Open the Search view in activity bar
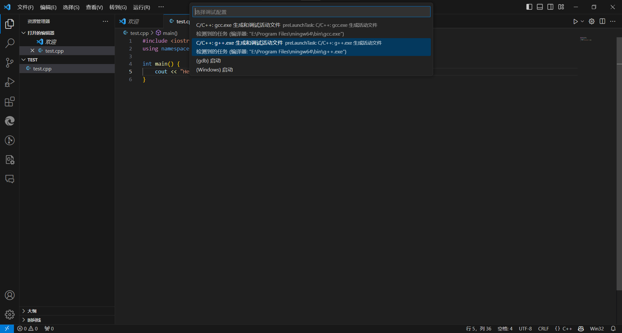This screenshot has height=333, width=622. tap(10, 43)
